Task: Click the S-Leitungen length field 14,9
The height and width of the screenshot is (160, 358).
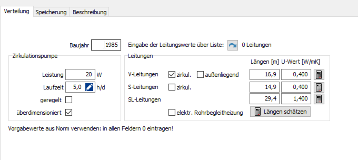Action: (264, 87)
